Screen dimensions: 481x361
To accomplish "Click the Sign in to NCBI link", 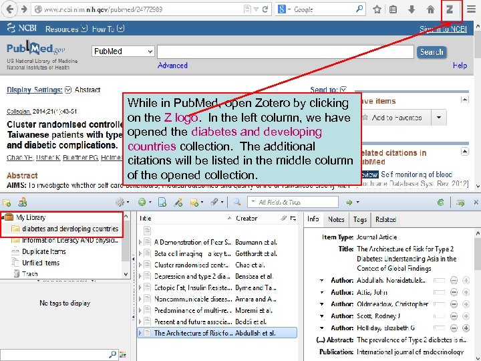I will tap(443, 29).
